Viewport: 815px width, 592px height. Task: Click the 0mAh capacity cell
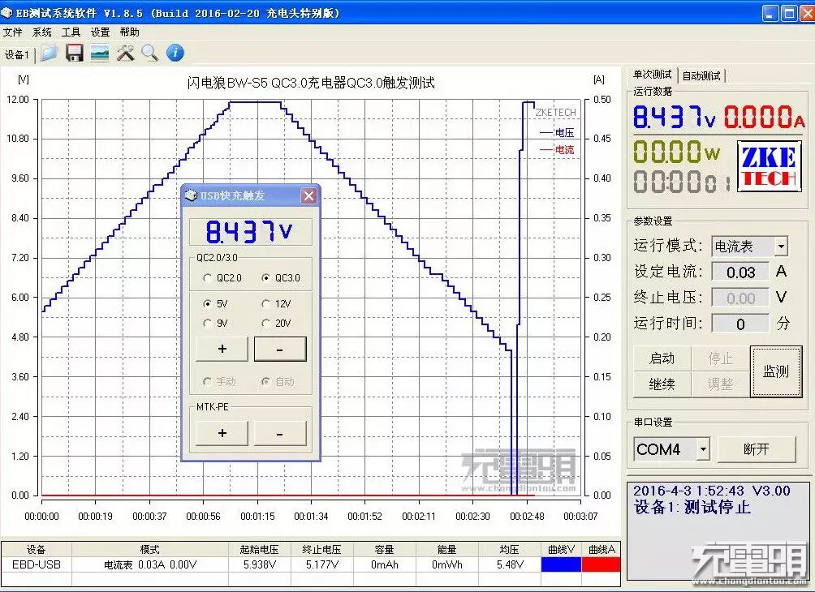(385, 564)
